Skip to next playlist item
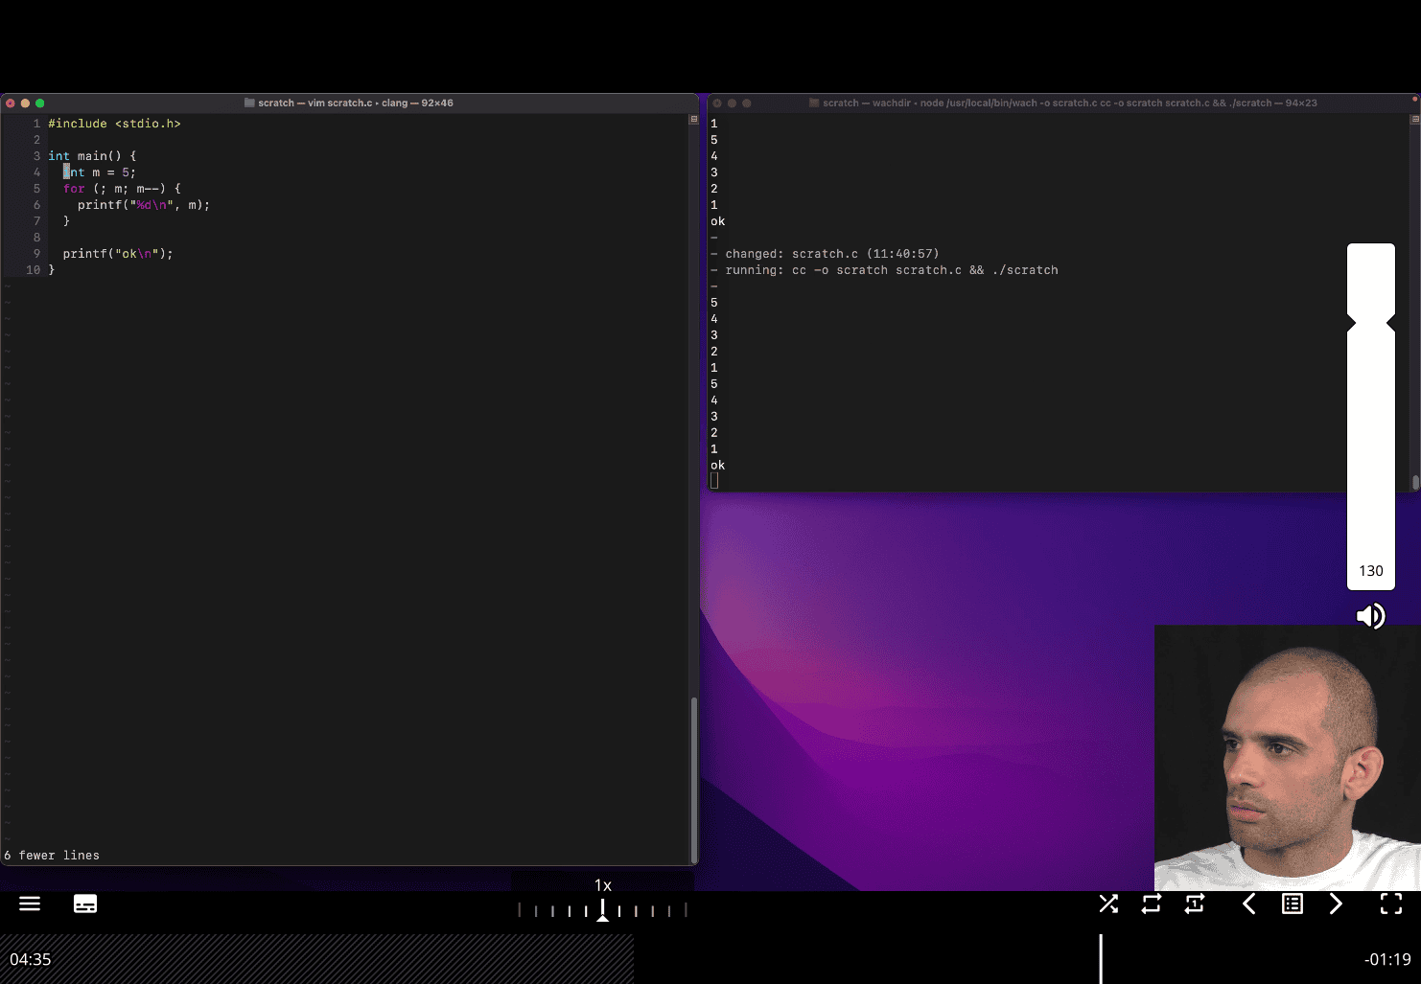This screenshot has height=984, width=1421. point(1336,904)
